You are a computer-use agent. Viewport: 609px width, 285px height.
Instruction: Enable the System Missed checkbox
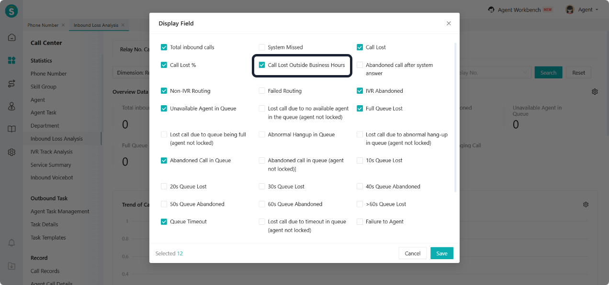coord(262,47)
